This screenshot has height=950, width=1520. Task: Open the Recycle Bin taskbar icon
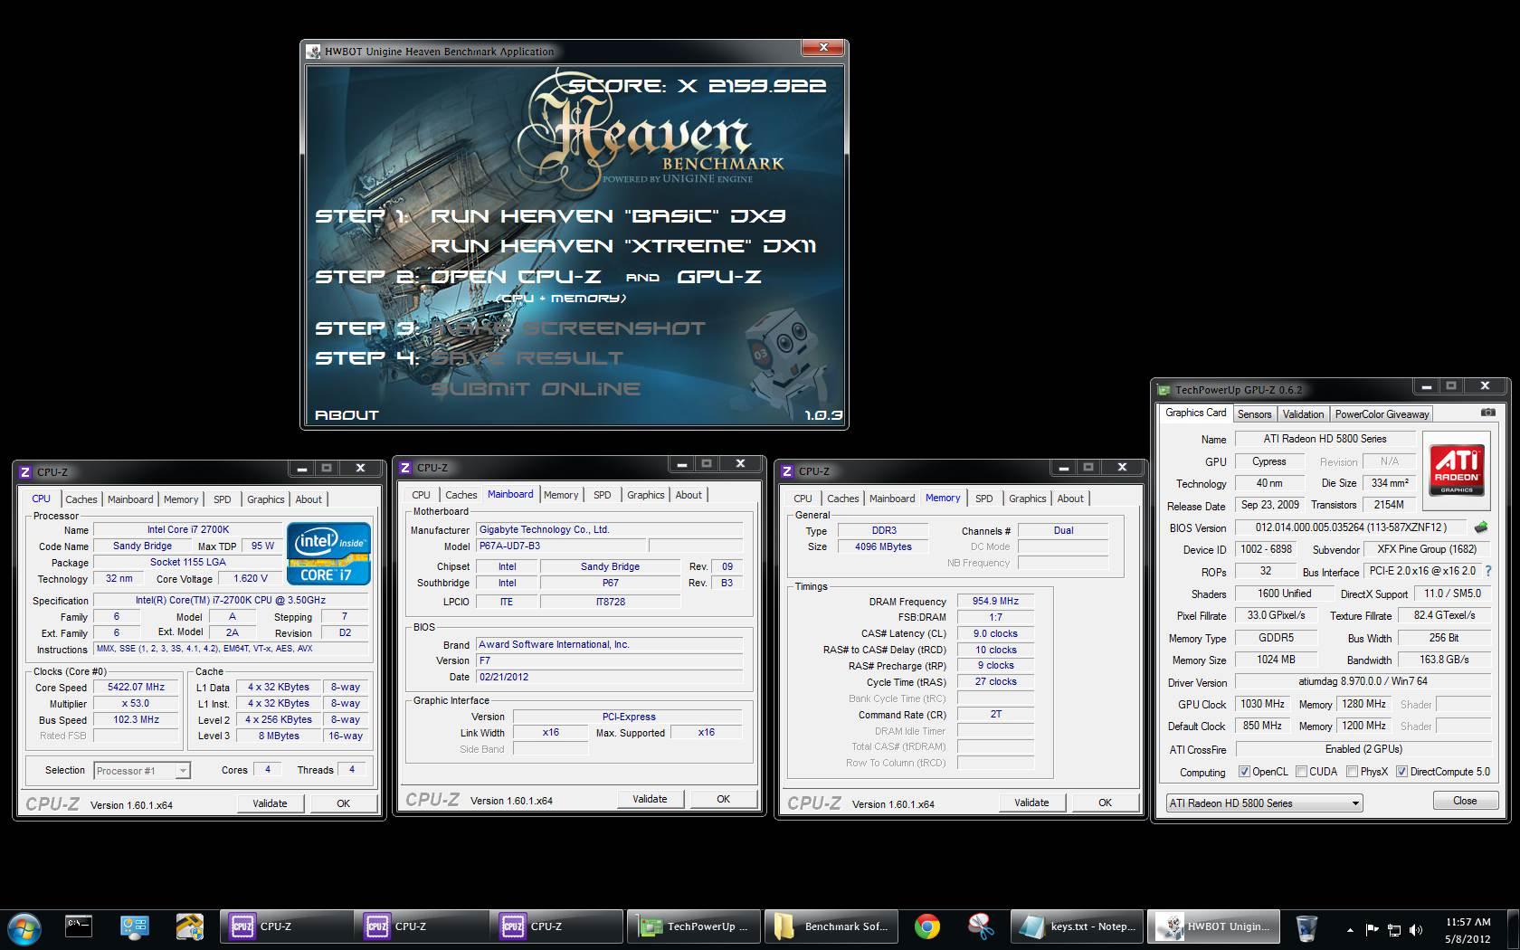tap(1306, 927)
